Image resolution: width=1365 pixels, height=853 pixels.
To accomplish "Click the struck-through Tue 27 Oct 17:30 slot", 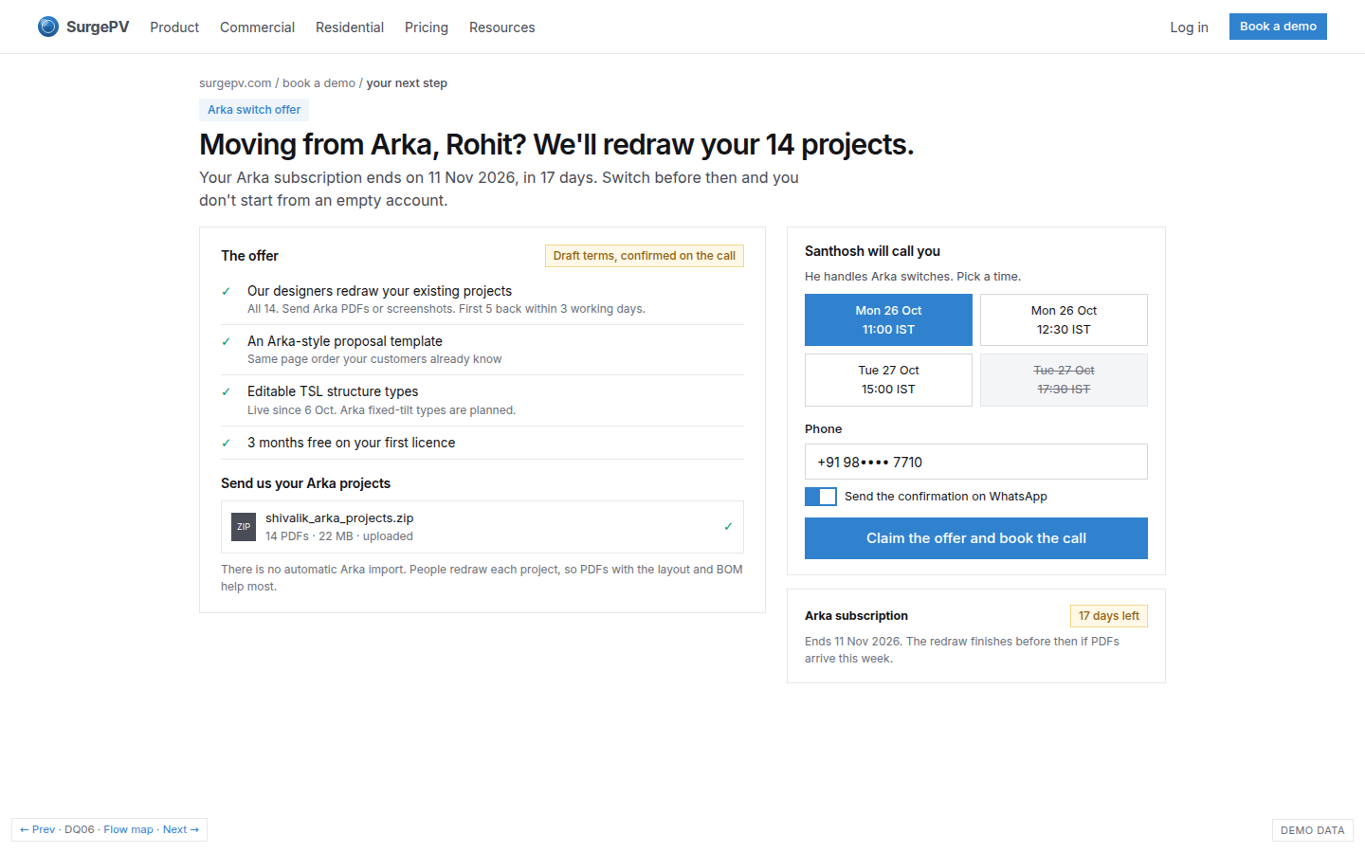I will [x=1064, y=380].
